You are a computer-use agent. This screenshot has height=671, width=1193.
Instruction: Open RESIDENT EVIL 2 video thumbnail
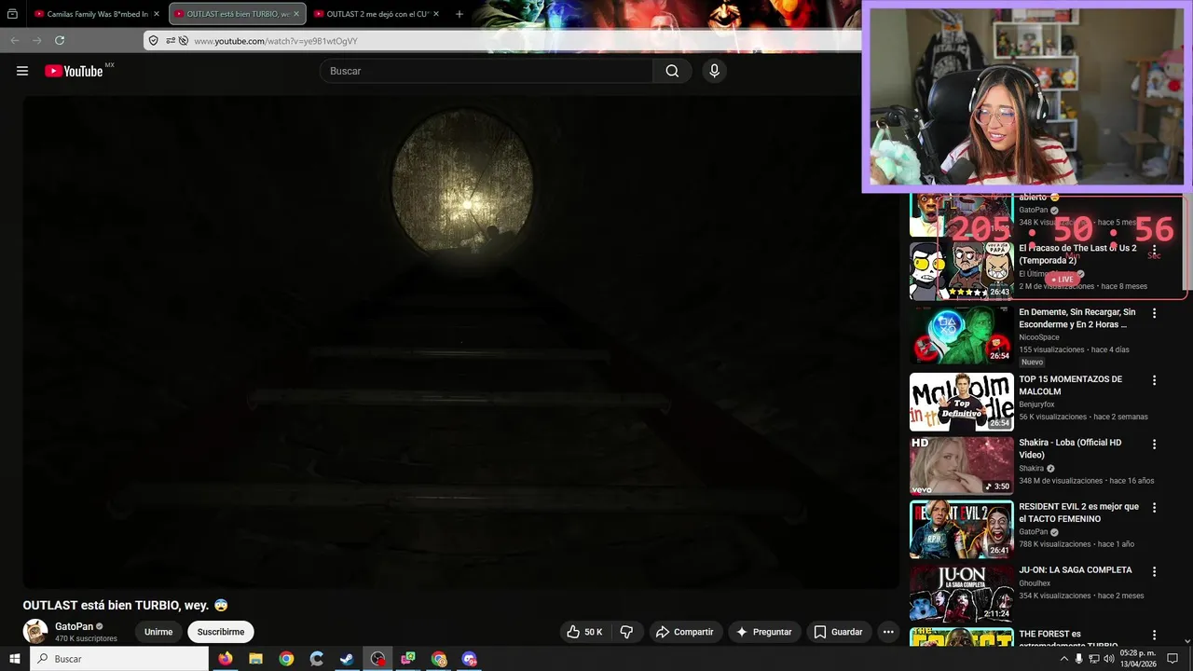(961, 529)
